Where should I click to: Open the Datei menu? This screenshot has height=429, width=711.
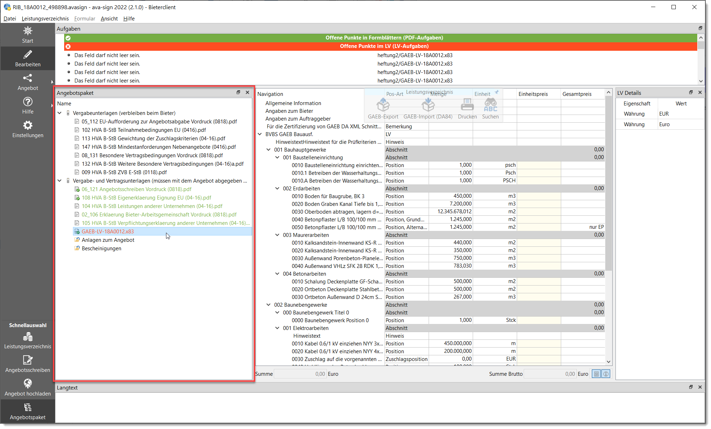10,19
